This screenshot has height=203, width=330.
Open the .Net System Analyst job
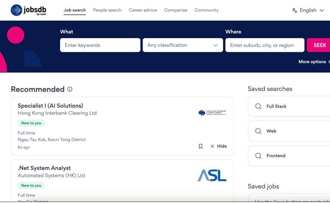point(44,168)
